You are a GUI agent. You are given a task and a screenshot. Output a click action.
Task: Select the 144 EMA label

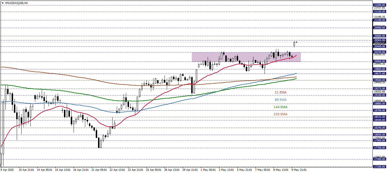(280, 107)
